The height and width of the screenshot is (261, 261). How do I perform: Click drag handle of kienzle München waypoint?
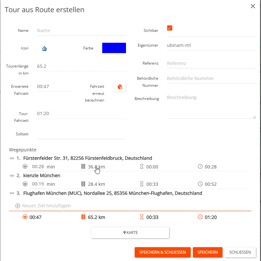tap(12, 175)
